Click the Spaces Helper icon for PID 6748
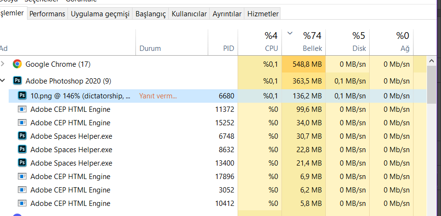The image size is (441, 216). tap(22, 136)
